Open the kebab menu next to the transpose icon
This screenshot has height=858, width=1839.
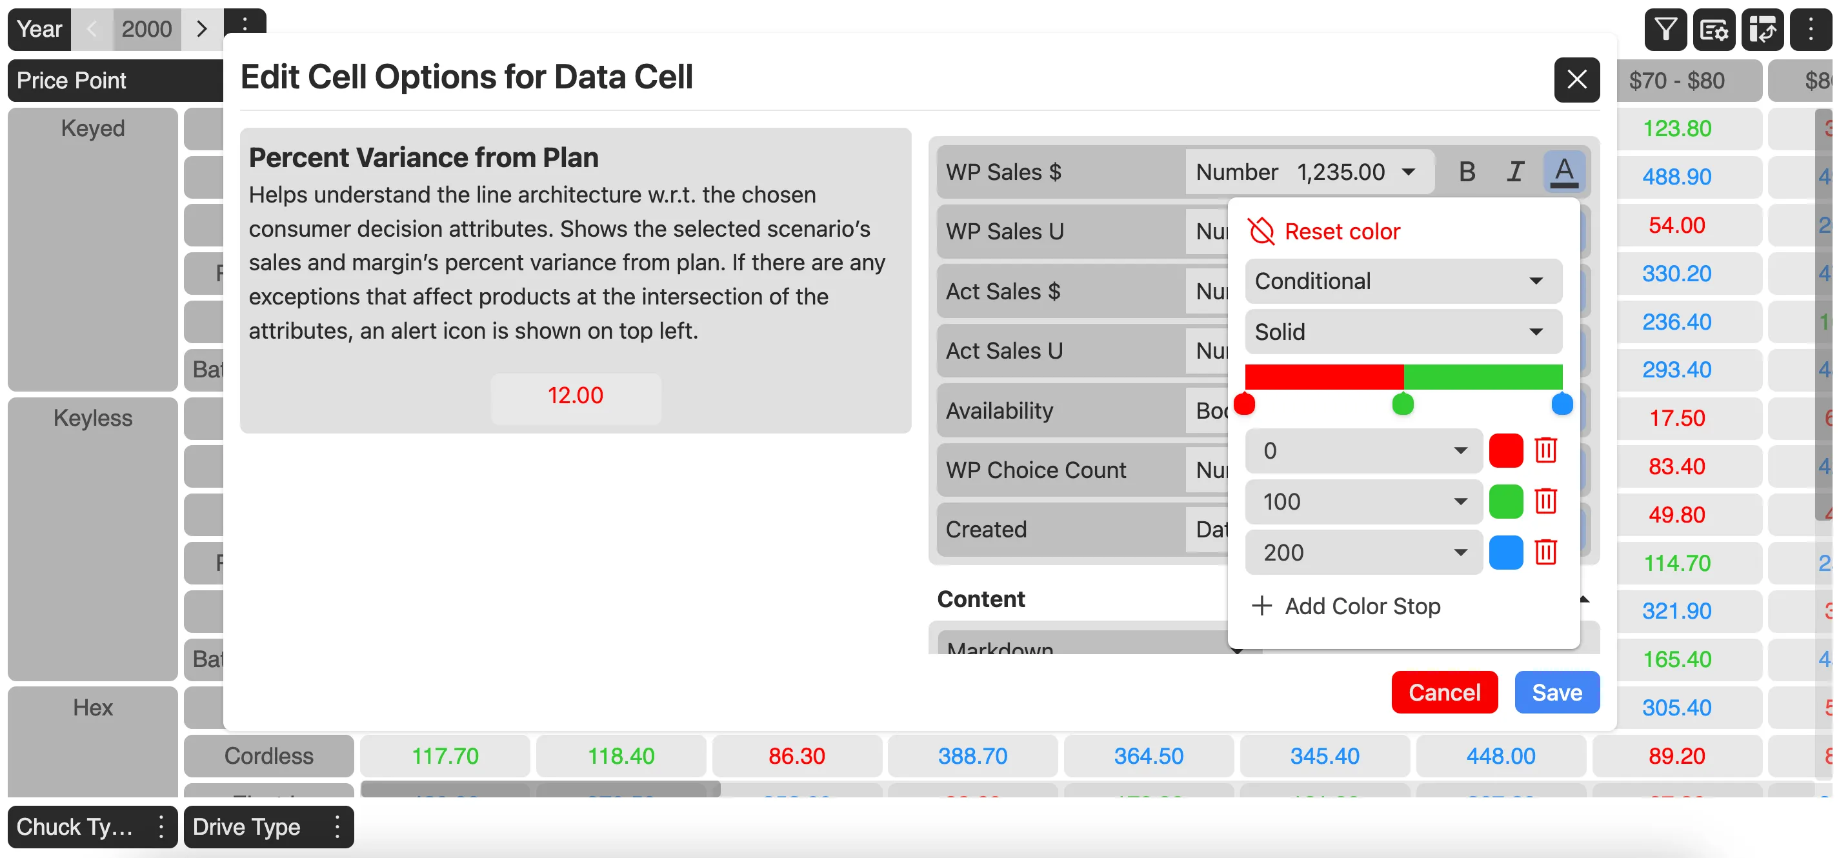point(1811,29)
